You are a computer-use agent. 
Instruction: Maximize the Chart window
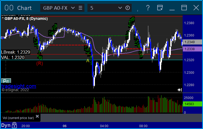(x=184, y=8)
